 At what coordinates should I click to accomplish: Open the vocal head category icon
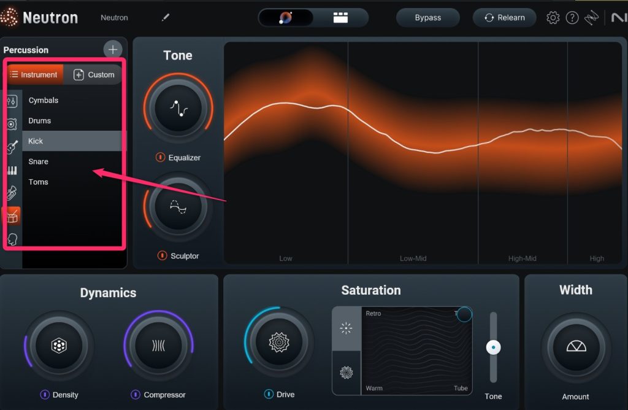[12, 239]
